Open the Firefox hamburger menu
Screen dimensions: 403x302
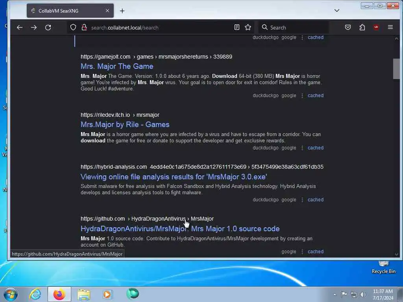[x=390, y=27]
